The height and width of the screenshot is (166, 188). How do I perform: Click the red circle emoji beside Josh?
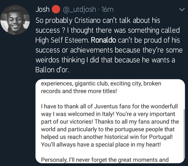(x=56, y=10)
